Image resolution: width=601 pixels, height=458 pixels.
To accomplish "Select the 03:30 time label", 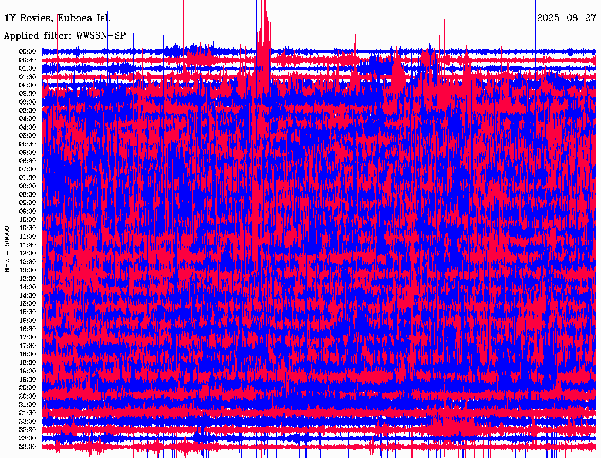I will pos(28,110).
